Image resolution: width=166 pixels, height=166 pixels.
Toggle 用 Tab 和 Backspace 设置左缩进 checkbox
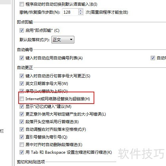coord(22,152)
